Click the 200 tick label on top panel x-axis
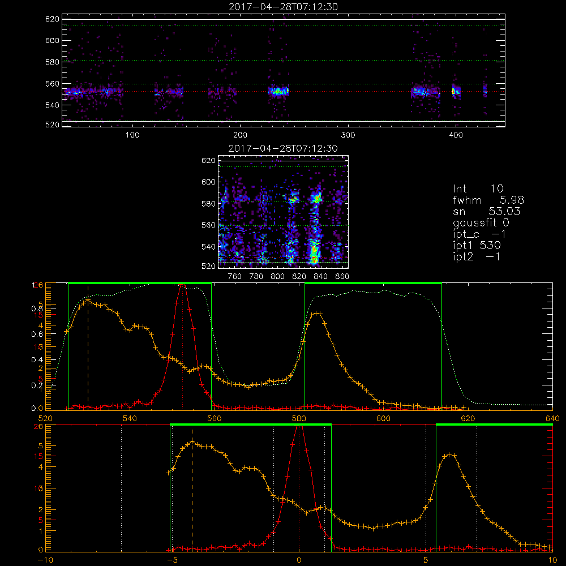This screenshot has height=566, width=566. click(x=241, y=135)
